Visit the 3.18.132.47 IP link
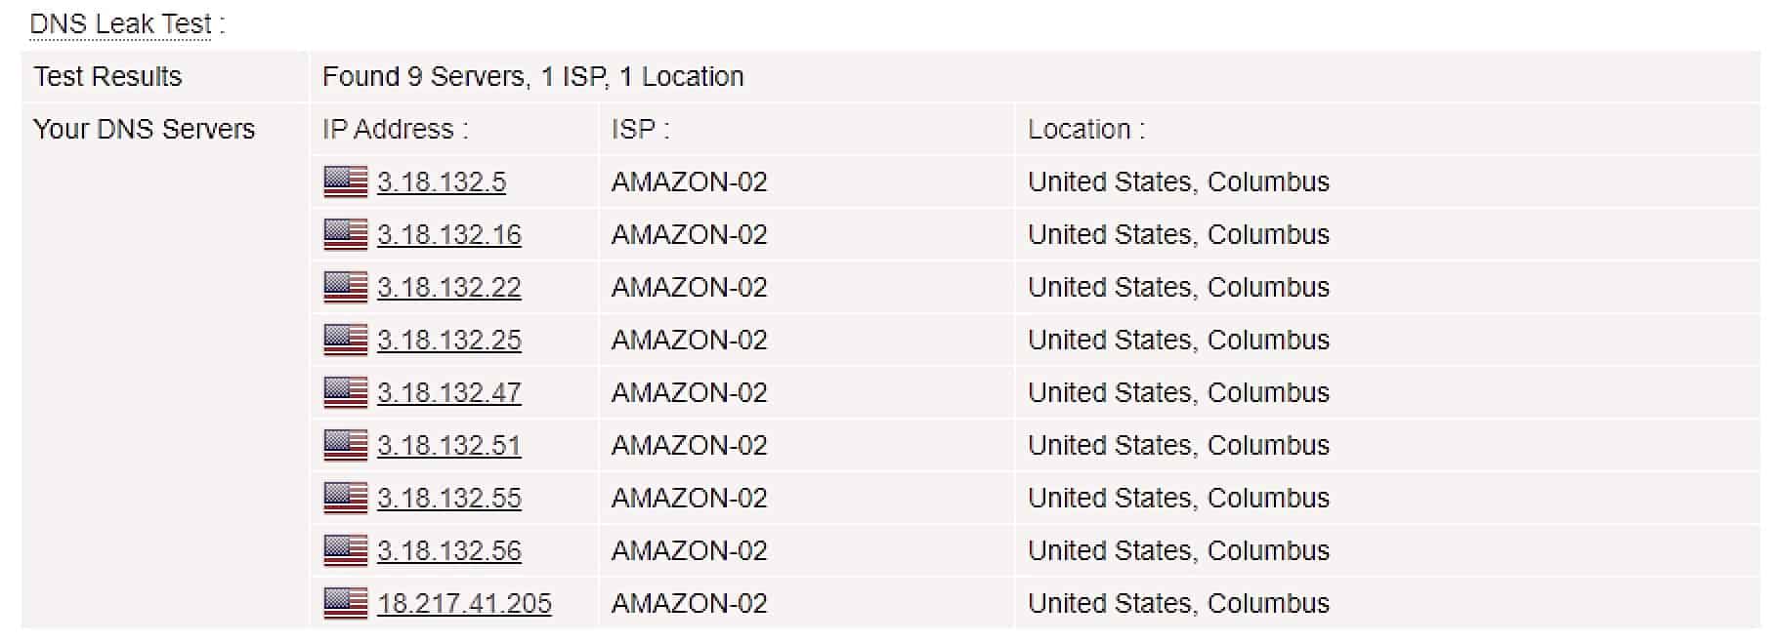The height and width of the screenshot is (644, 1782). pyautogui.click(x=449, y=393)
